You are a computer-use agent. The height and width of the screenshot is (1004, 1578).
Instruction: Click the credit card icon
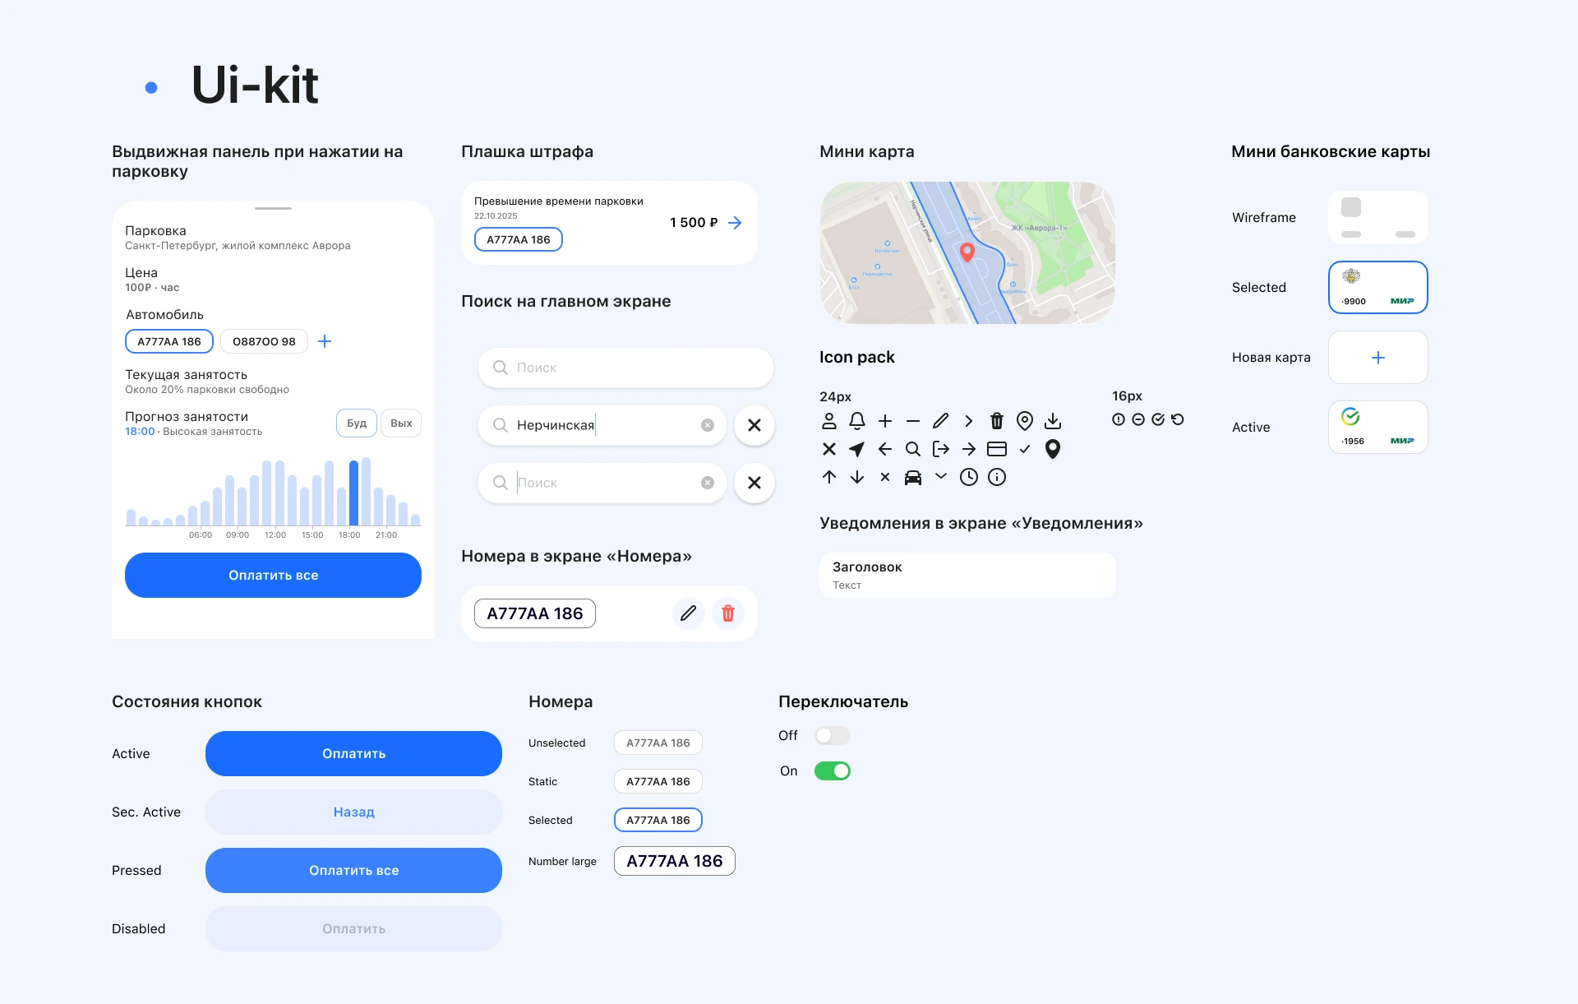(x=997, y=449)
